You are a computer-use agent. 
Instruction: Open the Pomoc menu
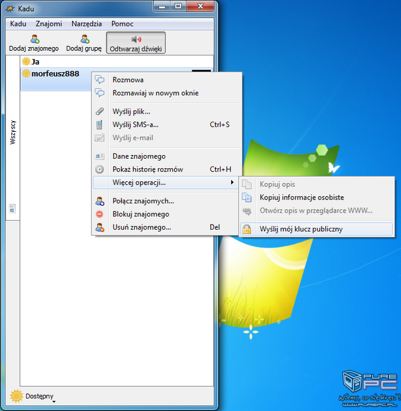coord(122,24)
